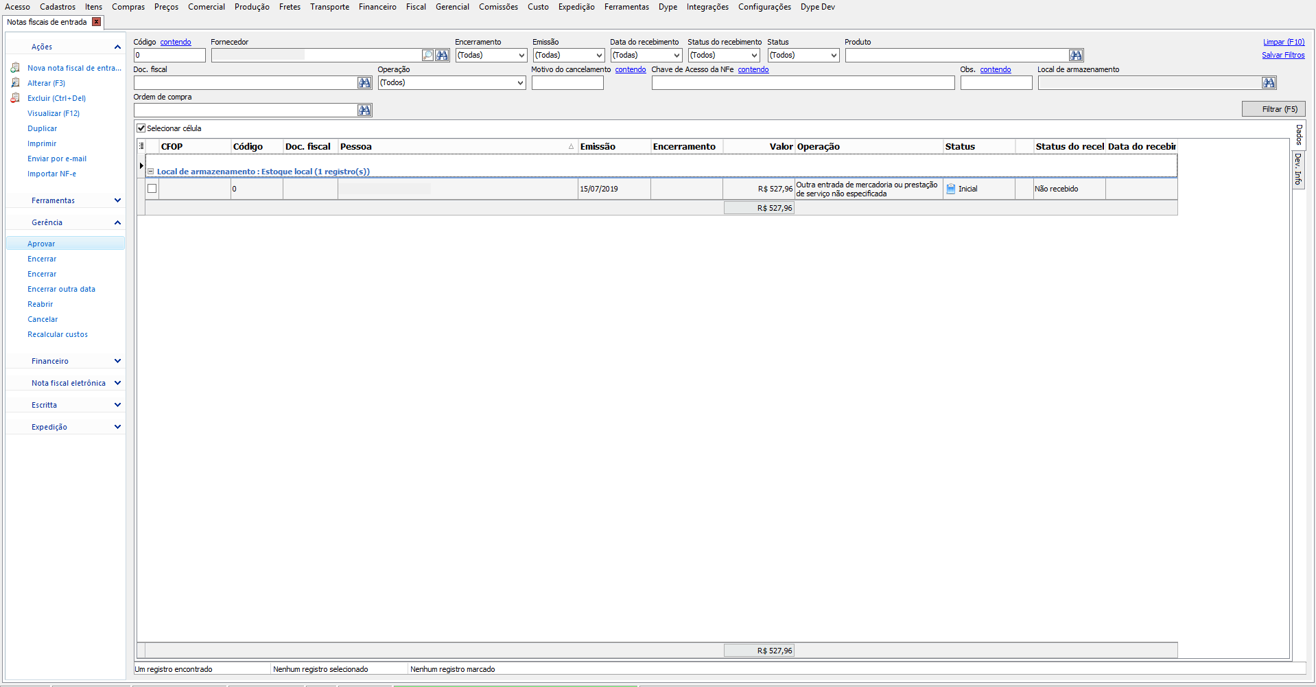Click the contendo link next to Código
This screenshot has width=1316, height=687.
(x=176, y=42)
